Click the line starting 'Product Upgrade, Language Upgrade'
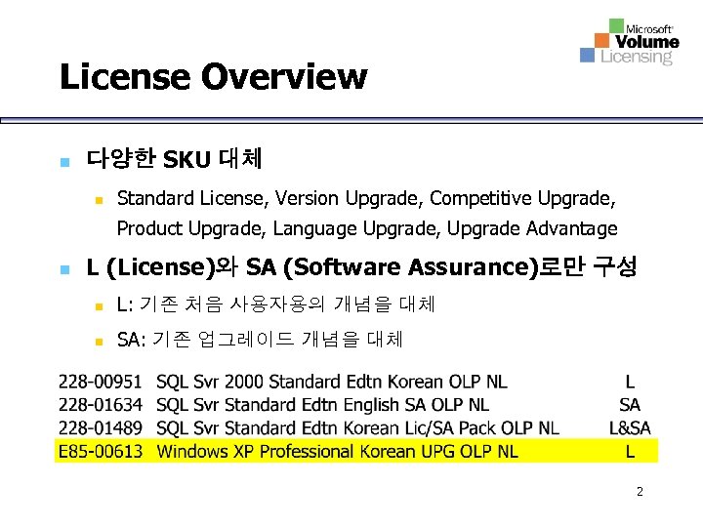This screenshot has height=527, width=703. pos(367,228)
